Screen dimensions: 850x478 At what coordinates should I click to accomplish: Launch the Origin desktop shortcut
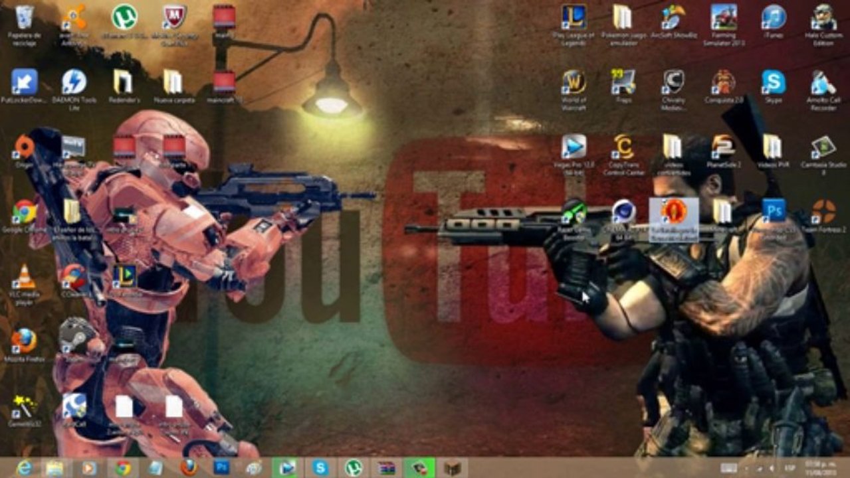point(25,151)
